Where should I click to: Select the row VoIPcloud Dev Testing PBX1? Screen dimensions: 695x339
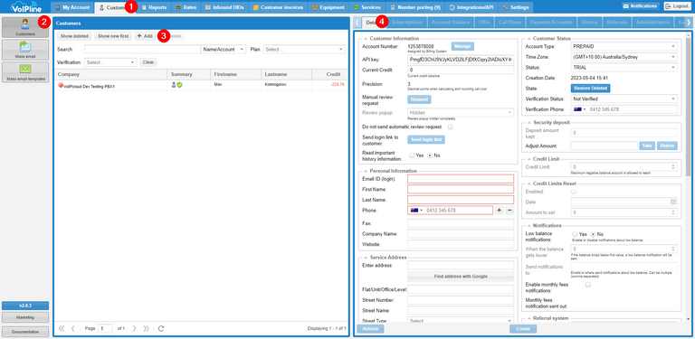click(201, 85)
